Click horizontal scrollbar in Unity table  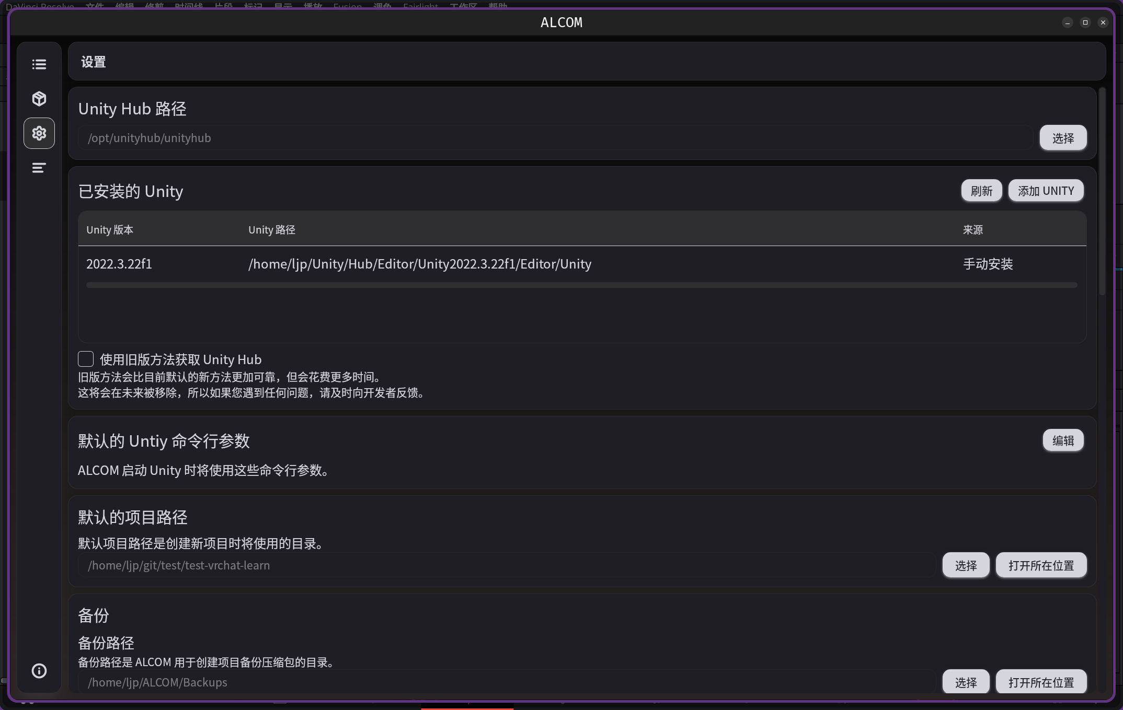click(581, 285)
